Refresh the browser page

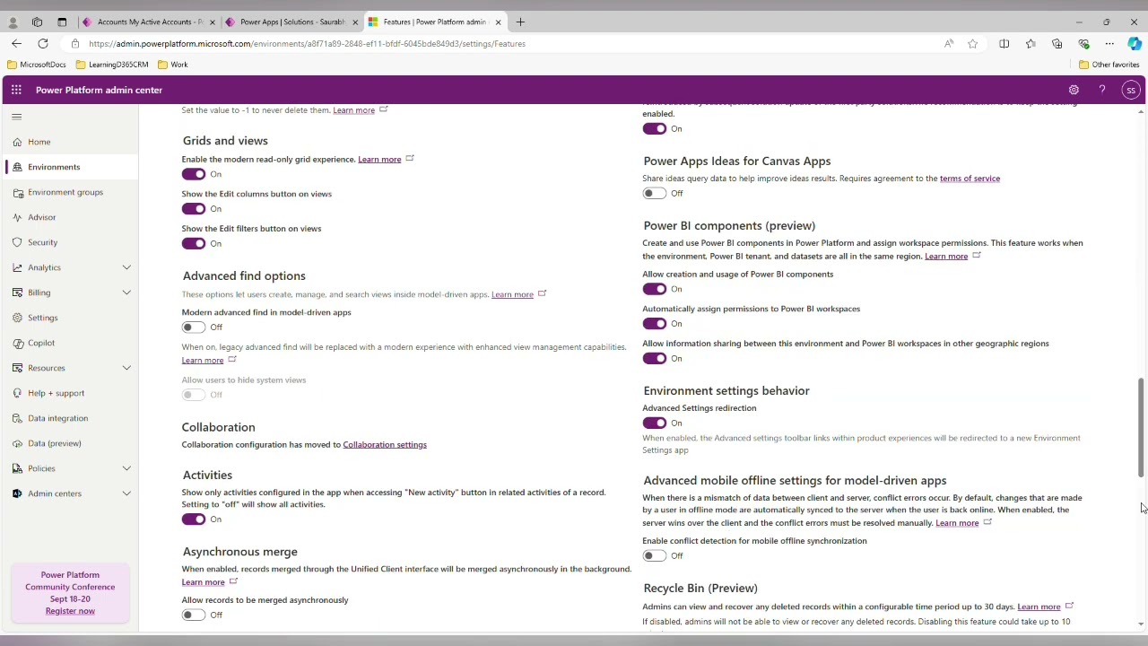coord(42,43)
